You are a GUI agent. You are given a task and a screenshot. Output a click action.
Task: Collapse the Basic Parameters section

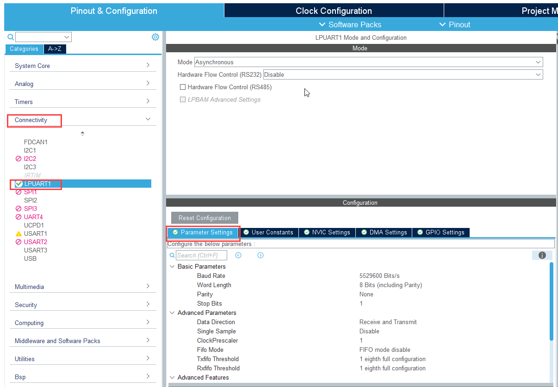(x=173, y=267)
